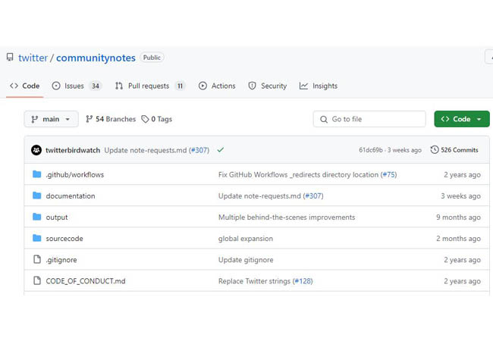493x341 pixels.
Task: Open the 526 Commits history
Action: pos(454,150)
